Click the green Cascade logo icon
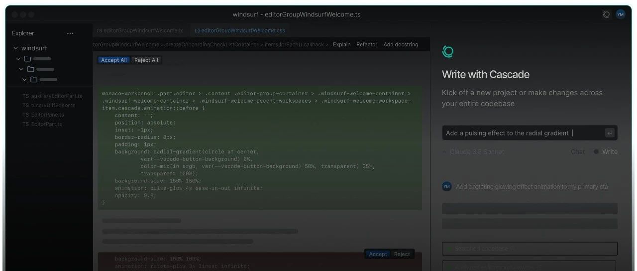The image size is (637, 271). 447,51
